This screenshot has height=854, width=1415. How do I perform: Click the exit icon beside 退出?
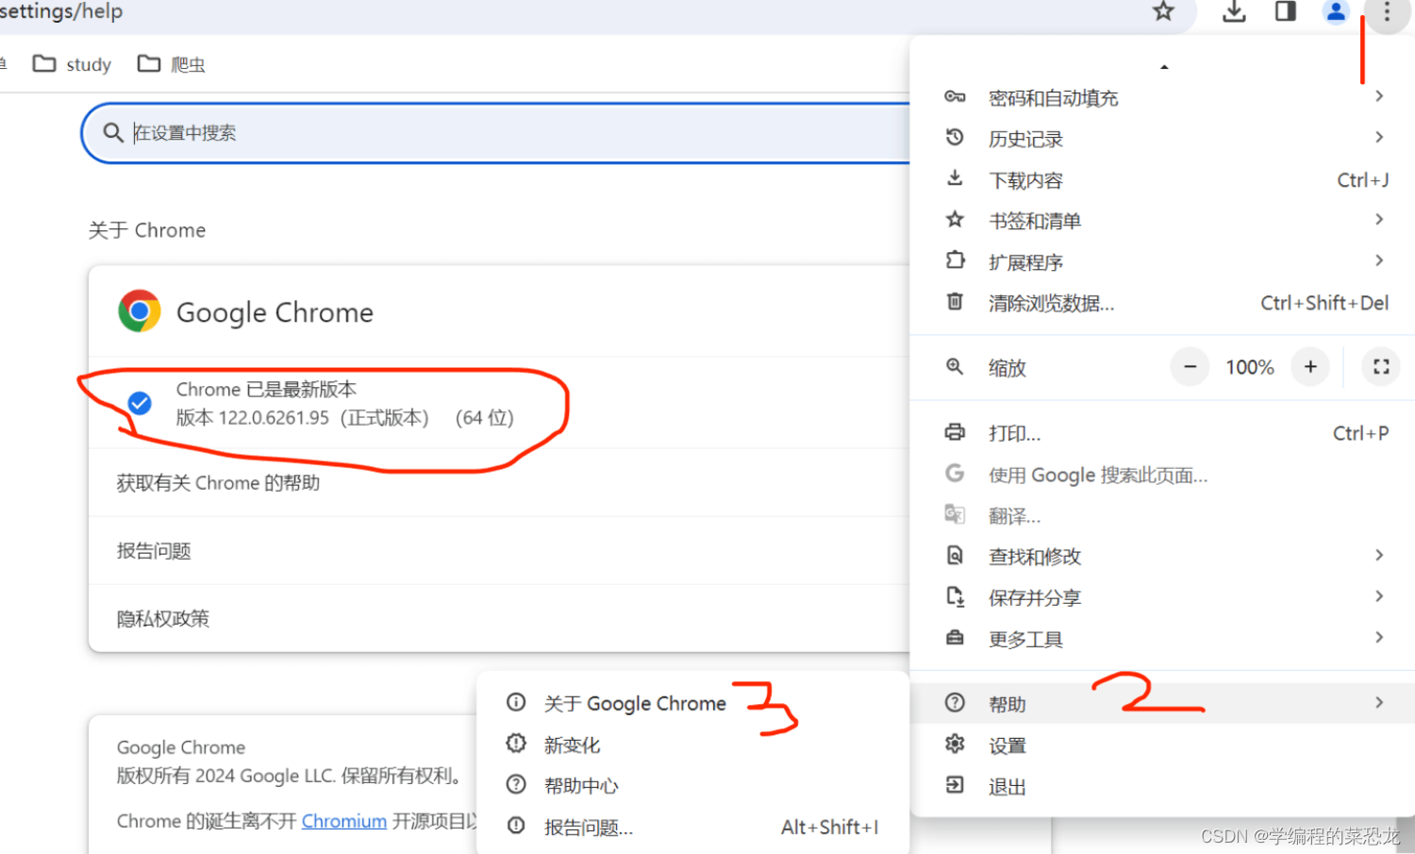[955, 785]
